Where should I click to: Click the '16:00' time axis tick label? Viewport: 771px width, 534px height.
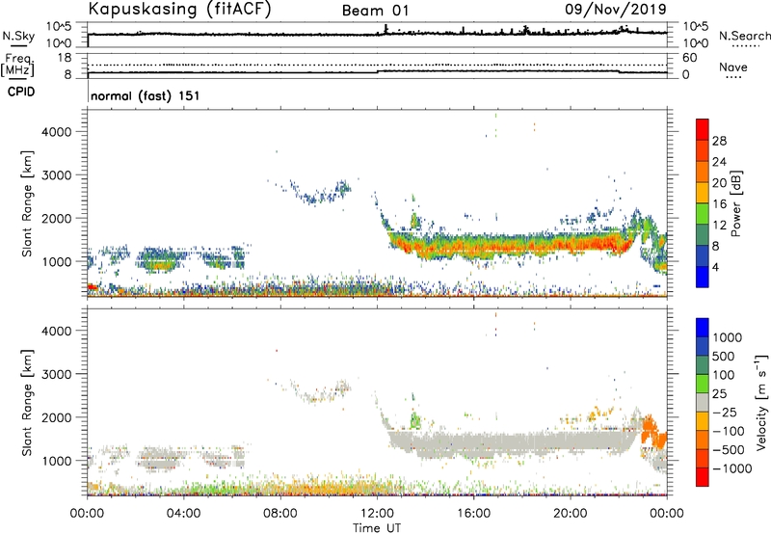click(473, 514)
